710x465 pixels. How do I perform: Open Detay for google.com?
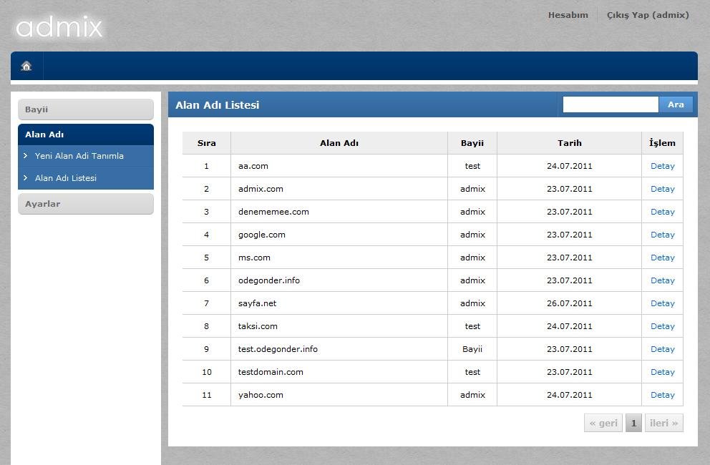tap(662, 235)
